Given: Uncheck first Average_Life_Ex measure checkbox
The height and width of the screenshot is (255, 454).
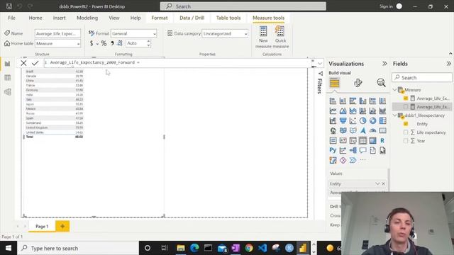Looking at the screenshot, I should tap(406, 98).
